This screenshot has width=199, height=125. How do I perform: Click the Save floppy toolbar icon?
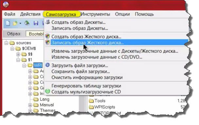point(36,23)
